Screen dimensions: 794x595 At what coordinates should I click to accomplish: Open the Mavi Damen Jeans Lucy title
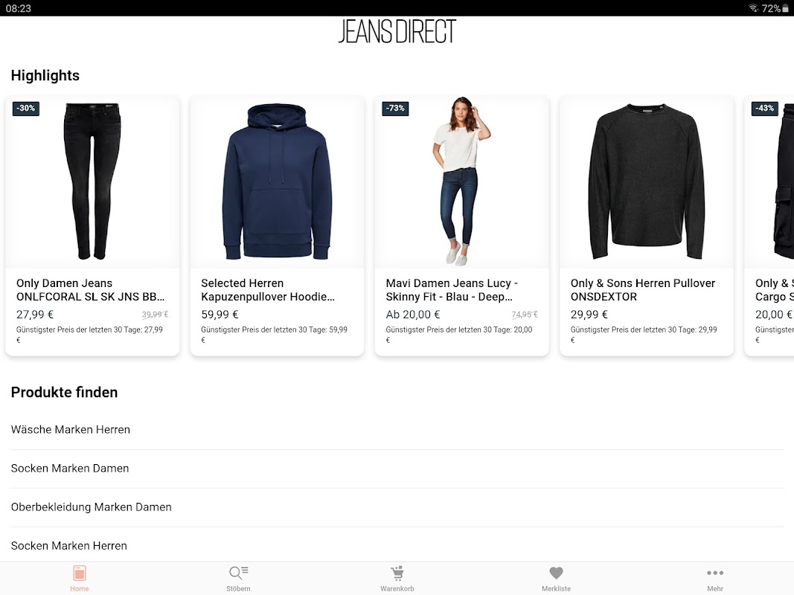[452, 290]
